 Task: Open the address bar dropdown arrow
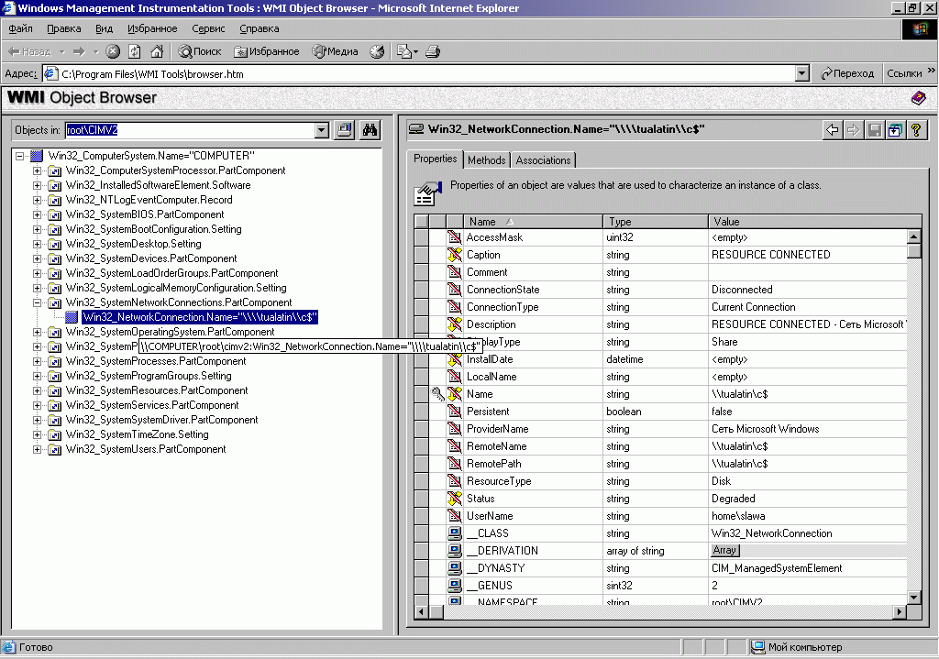[802, 73]
